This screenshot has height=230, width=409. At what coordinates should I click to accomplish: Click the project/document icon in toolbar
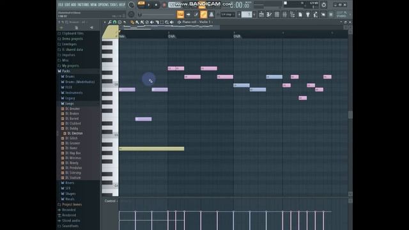pyautogui.click(x=300, y=14)
